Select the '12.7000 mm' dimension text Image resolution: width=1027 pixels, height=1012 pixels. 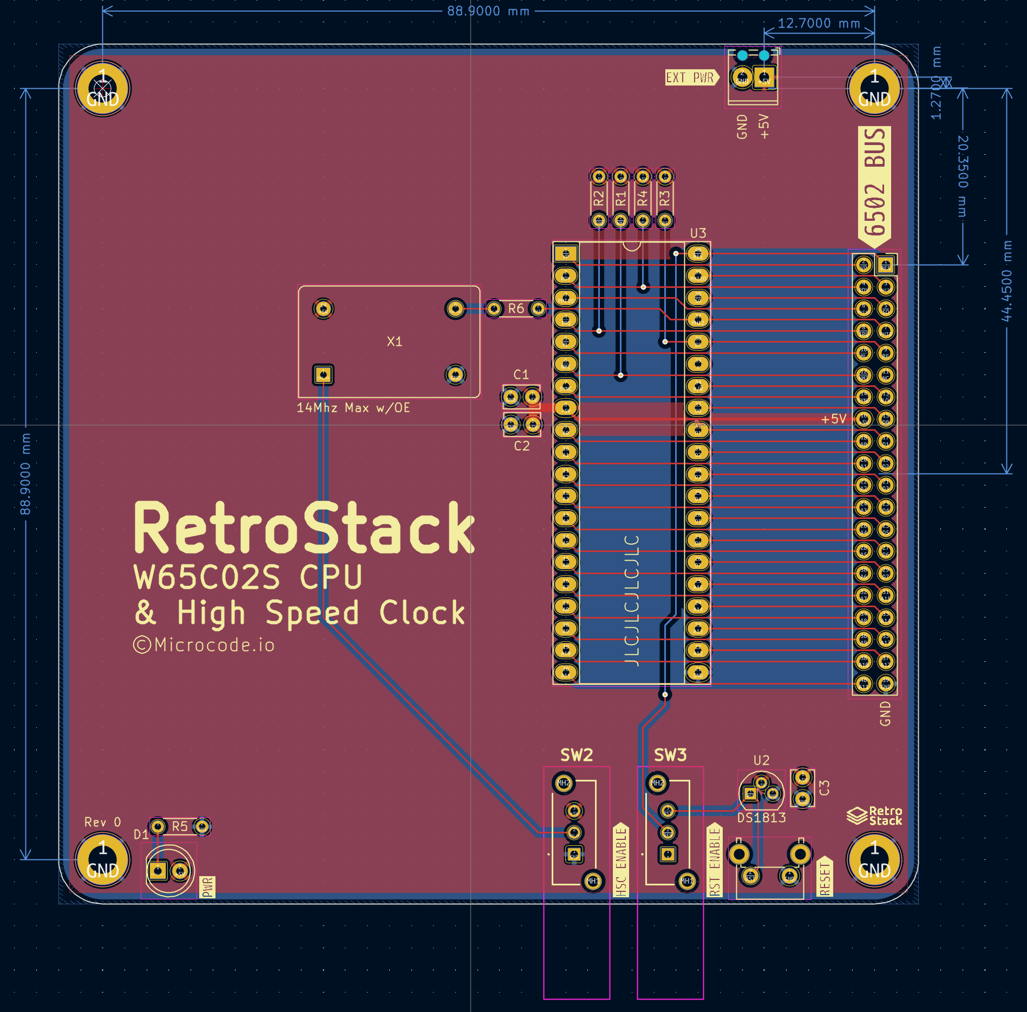click(819, 23)
